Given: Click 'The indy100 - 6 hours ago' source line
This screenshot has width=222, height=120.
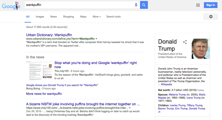Looking at the screenshot, I should pyautogui.click(x=69, y=71).
